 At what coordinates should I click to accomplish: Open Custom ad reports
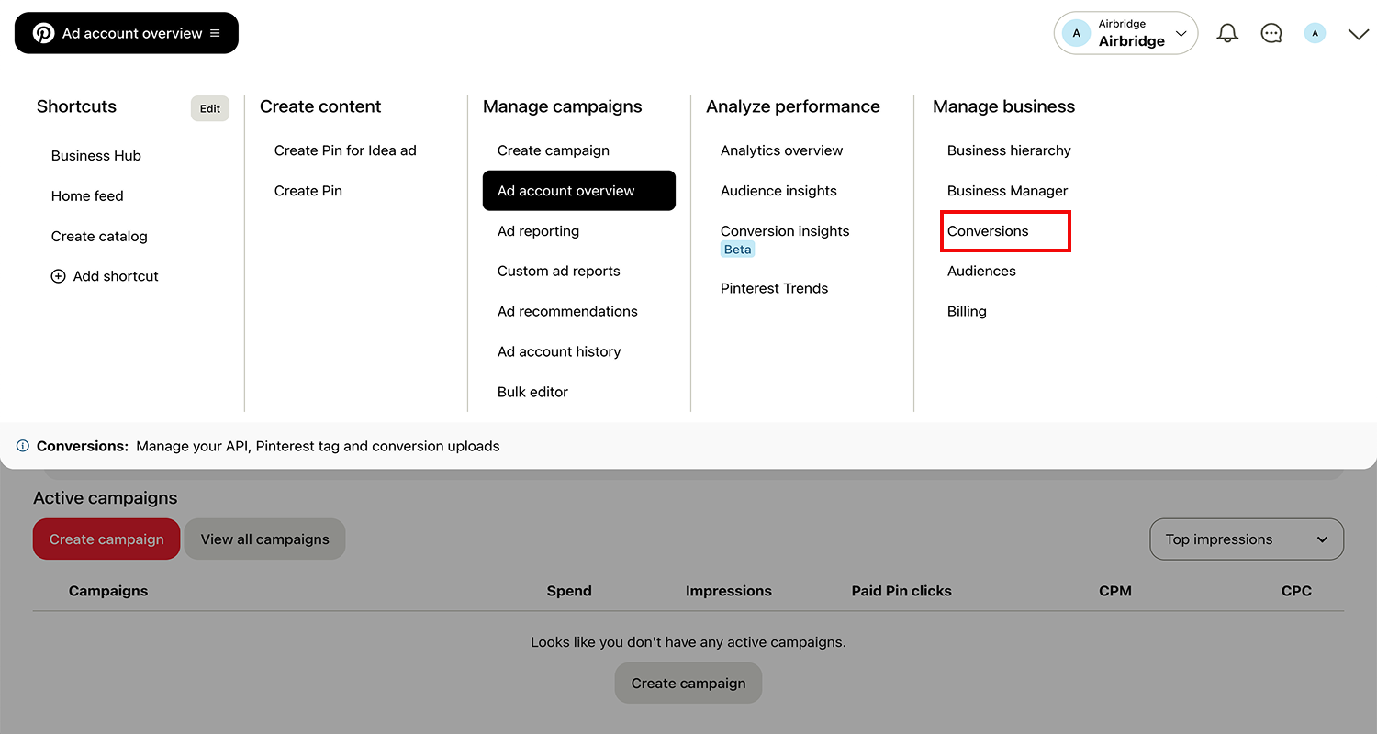tap(559, 272)
